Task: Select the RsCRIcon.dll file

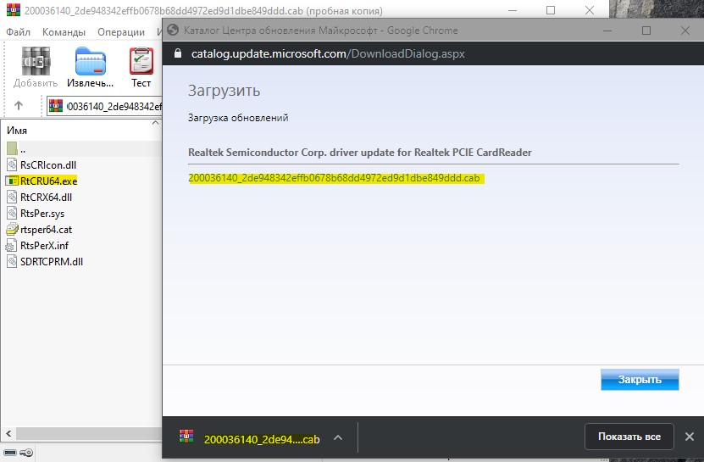Action: click(x=48, y=165)
